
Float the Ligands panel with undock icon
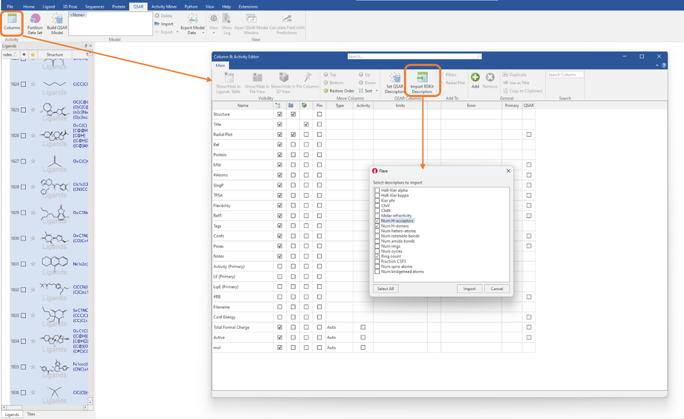86,46
